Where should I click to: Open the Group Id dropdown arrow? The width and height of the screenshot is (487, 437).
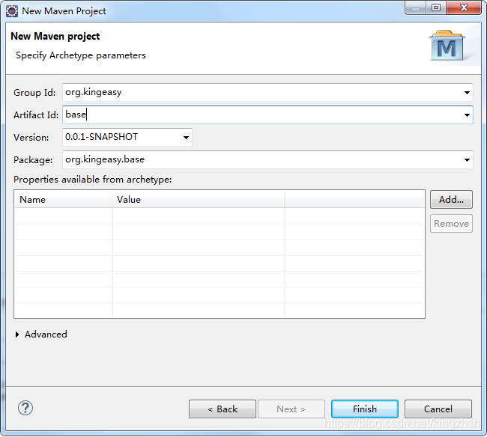pos(467,93)
